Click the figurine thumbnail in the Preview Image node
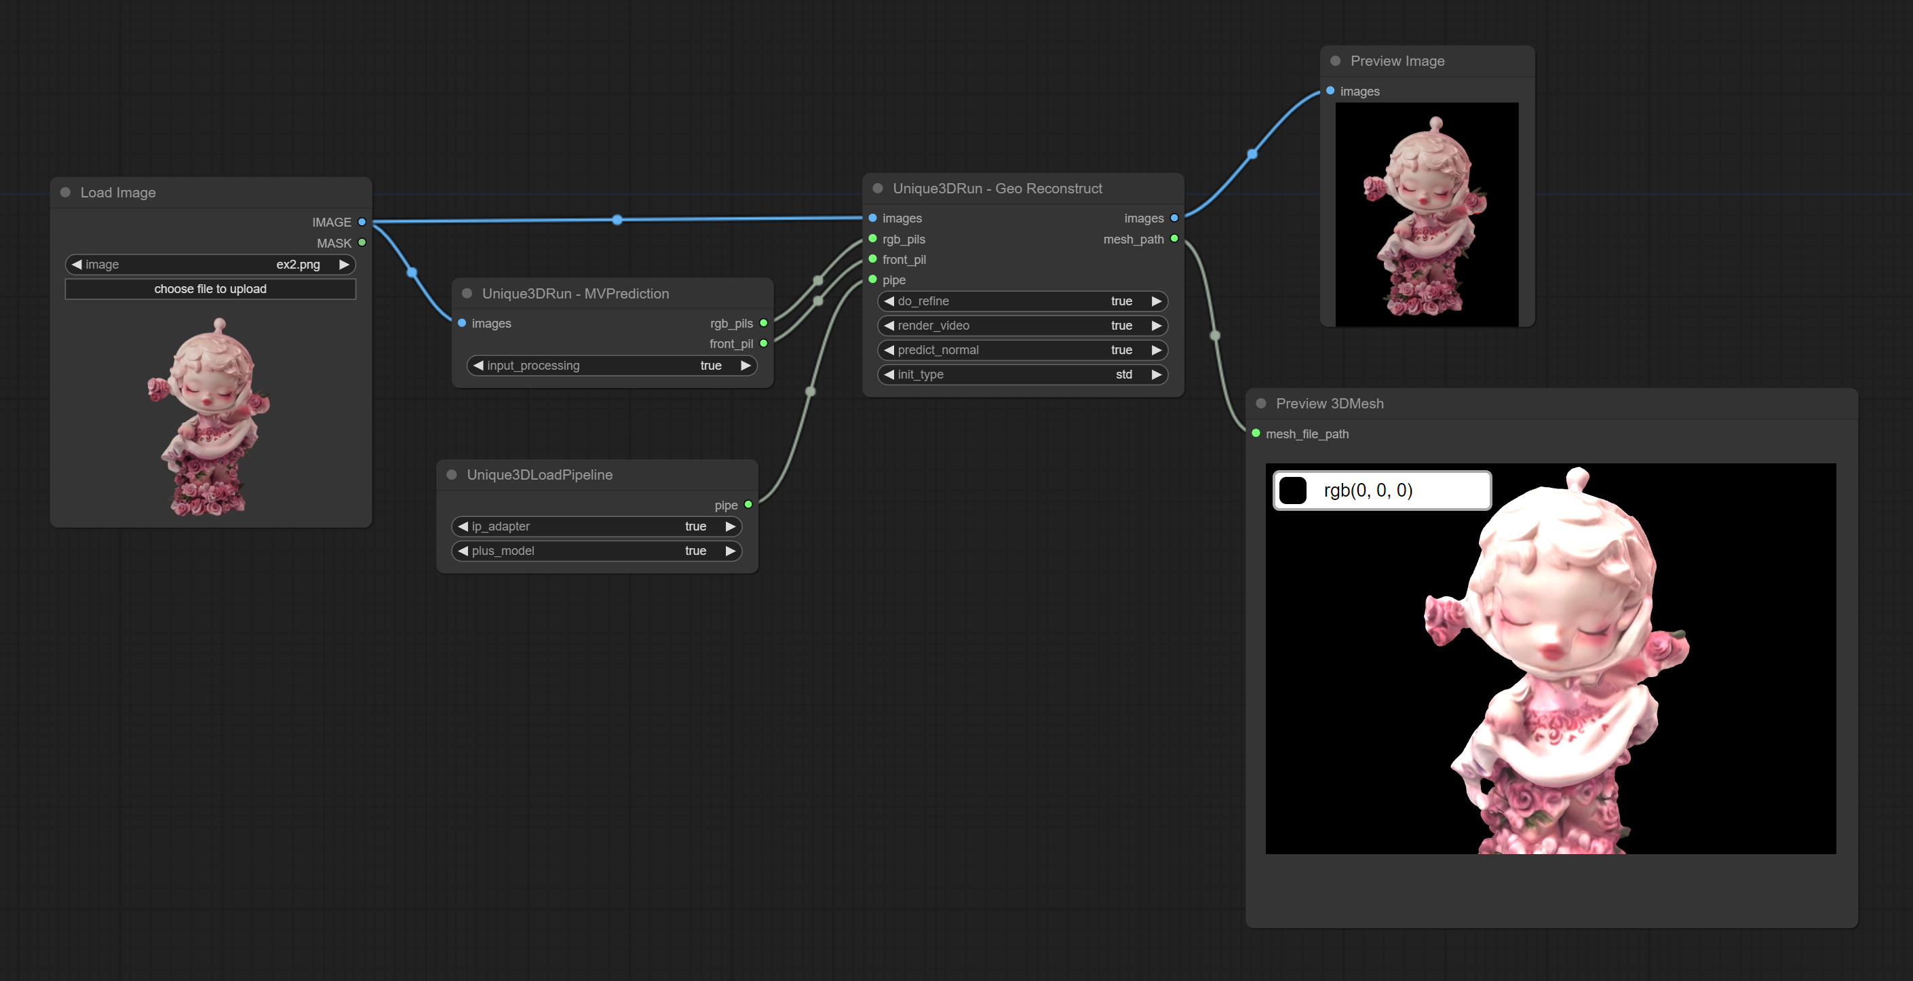Image resolution: width=1913 pixels, height=981 pixels. tap(1426, 214)
